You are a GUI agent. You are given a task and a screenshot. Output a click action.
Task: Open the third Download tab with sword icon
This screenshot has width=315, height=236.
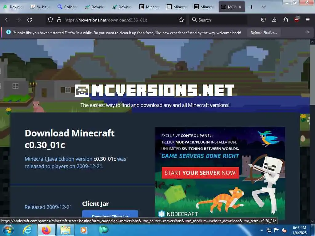[122, 7]
